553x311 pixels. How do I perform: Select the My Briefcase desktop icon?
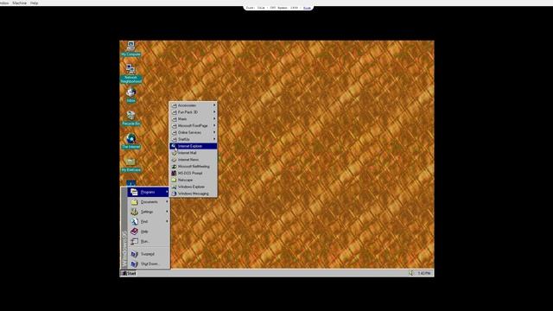(130, 164)
